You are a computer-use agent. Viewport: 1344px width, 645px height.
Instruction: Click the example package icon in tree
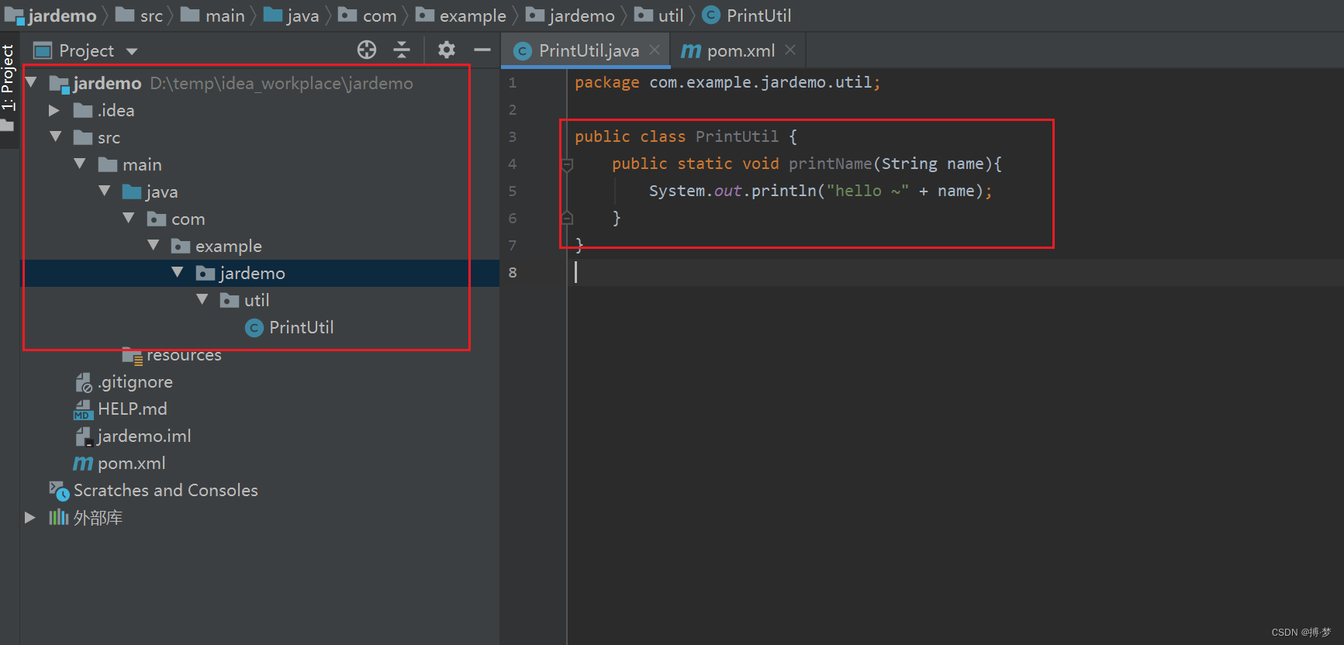[x=181, y=247]
